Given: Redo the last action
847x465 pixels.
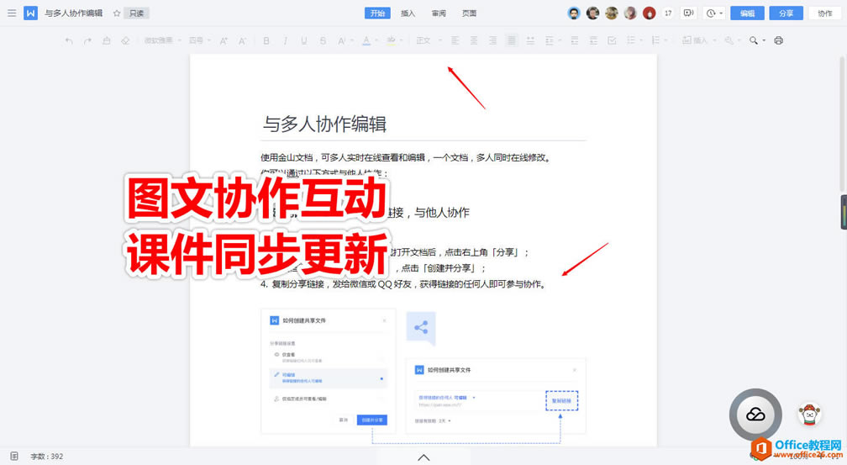Looking at the screenshot, I should click(87, 40).
